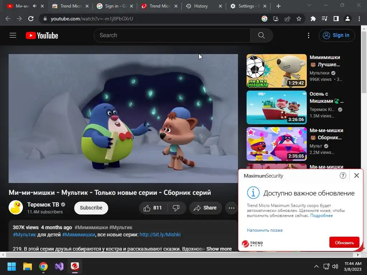Click the address bar URL
This screenshot has width=367, height=275.
tap(92, 19)
